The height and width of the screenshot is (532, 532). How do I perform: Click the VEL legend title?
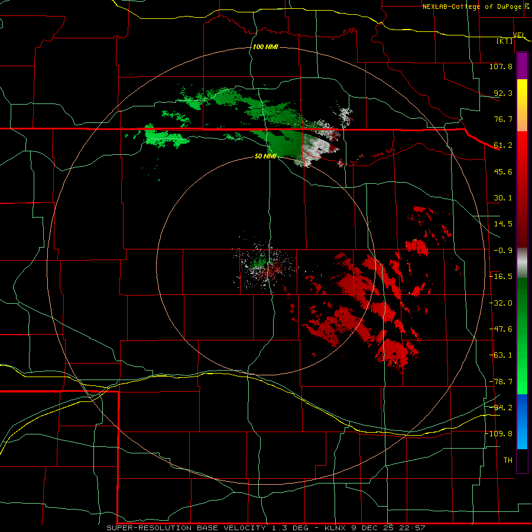[519, 35]
